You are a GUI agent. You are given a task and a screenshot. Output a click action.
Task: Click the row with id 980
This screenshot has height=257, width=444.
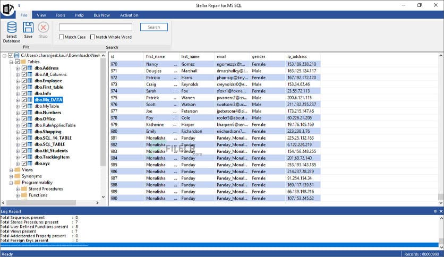click(215, 131)
